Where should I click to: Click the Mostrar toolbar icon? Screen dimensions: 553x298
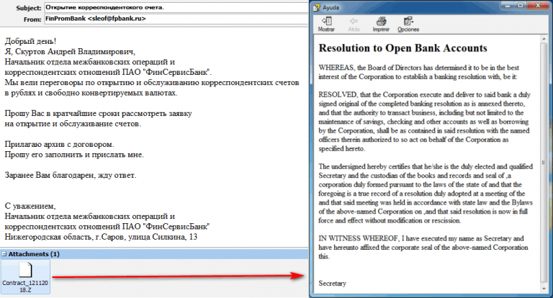326,24
